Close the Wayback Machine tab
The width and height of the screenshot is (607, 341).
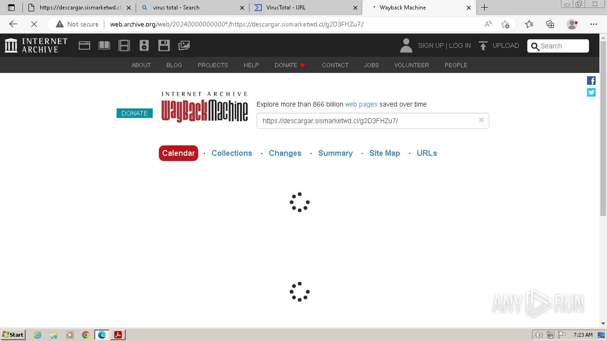(469, 8)
